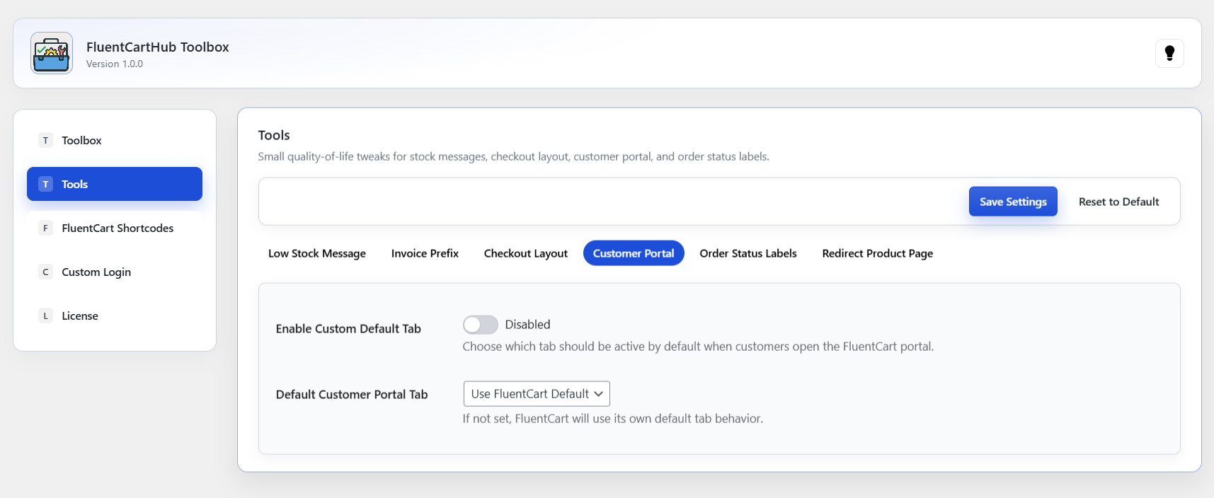Click the chevron arrow on Use FluentCart Default
The height and width of the screenshot is (498, 1214).
(598, 394)
